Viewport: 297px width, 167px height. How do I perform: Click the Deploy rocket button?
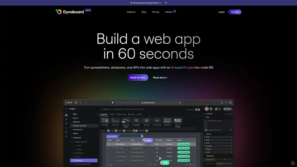(x=227, y=109)
